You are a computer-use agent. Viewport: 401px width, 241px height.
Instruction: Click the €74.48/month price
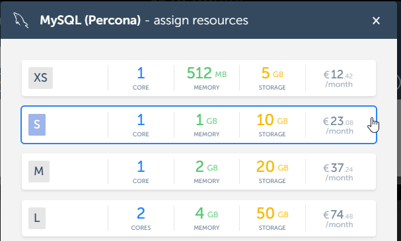point(338,219)
